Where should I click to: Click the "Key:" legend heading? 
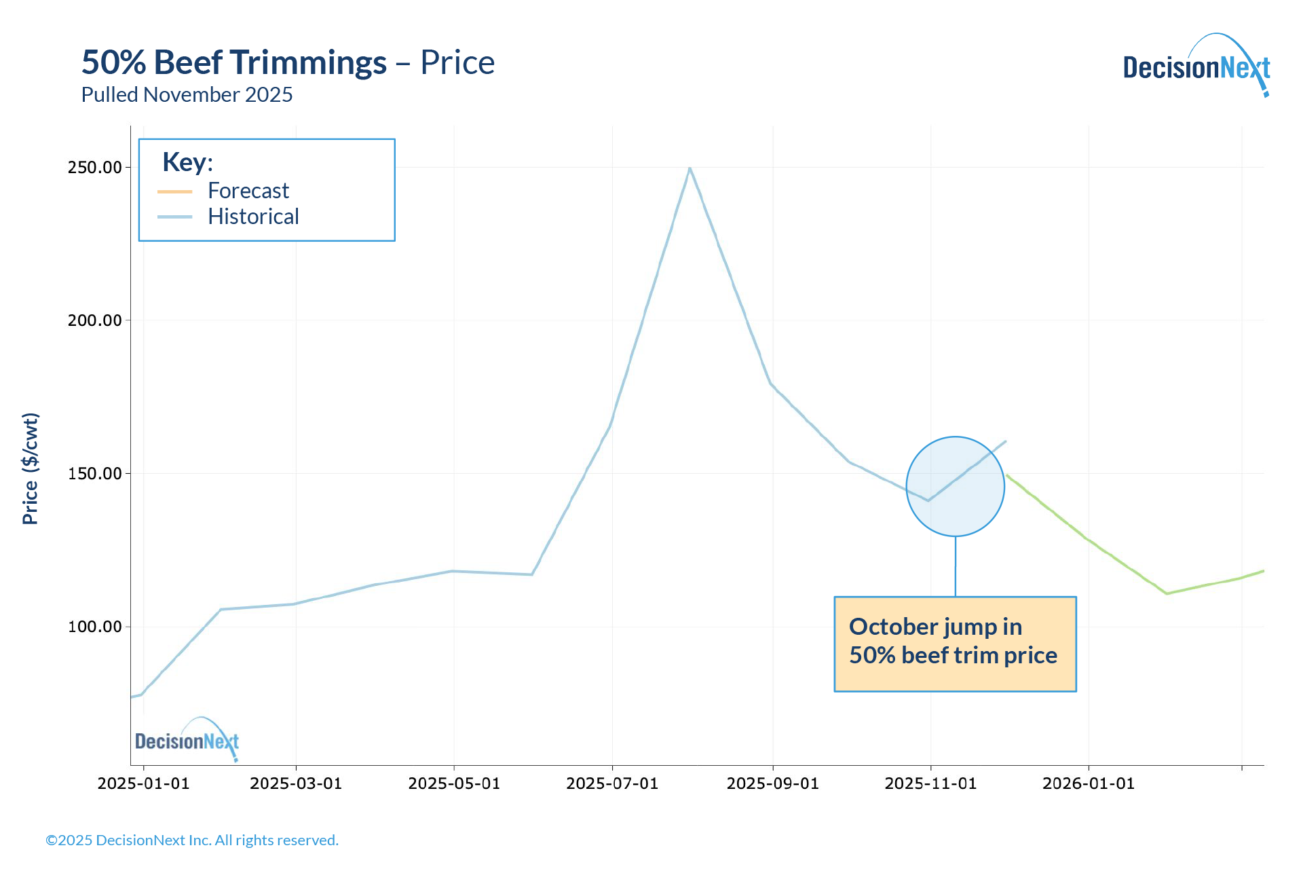click(x=187, y=162)
